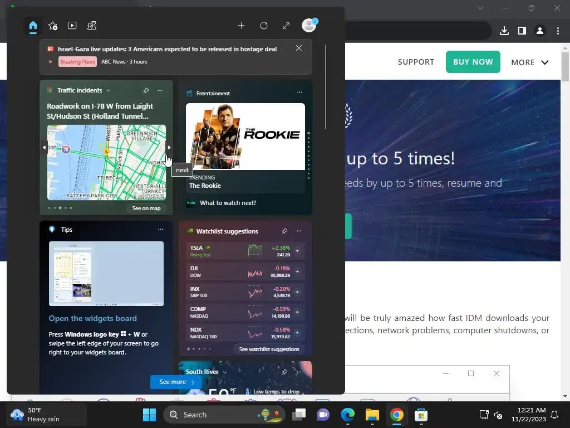The image size is (570, 428).
Task: Click the See more button
Action: [176, 382]
